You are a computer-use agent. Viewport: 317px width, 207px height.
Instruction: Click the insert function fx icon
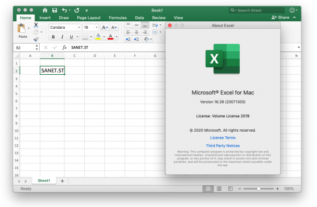[65, 47]
